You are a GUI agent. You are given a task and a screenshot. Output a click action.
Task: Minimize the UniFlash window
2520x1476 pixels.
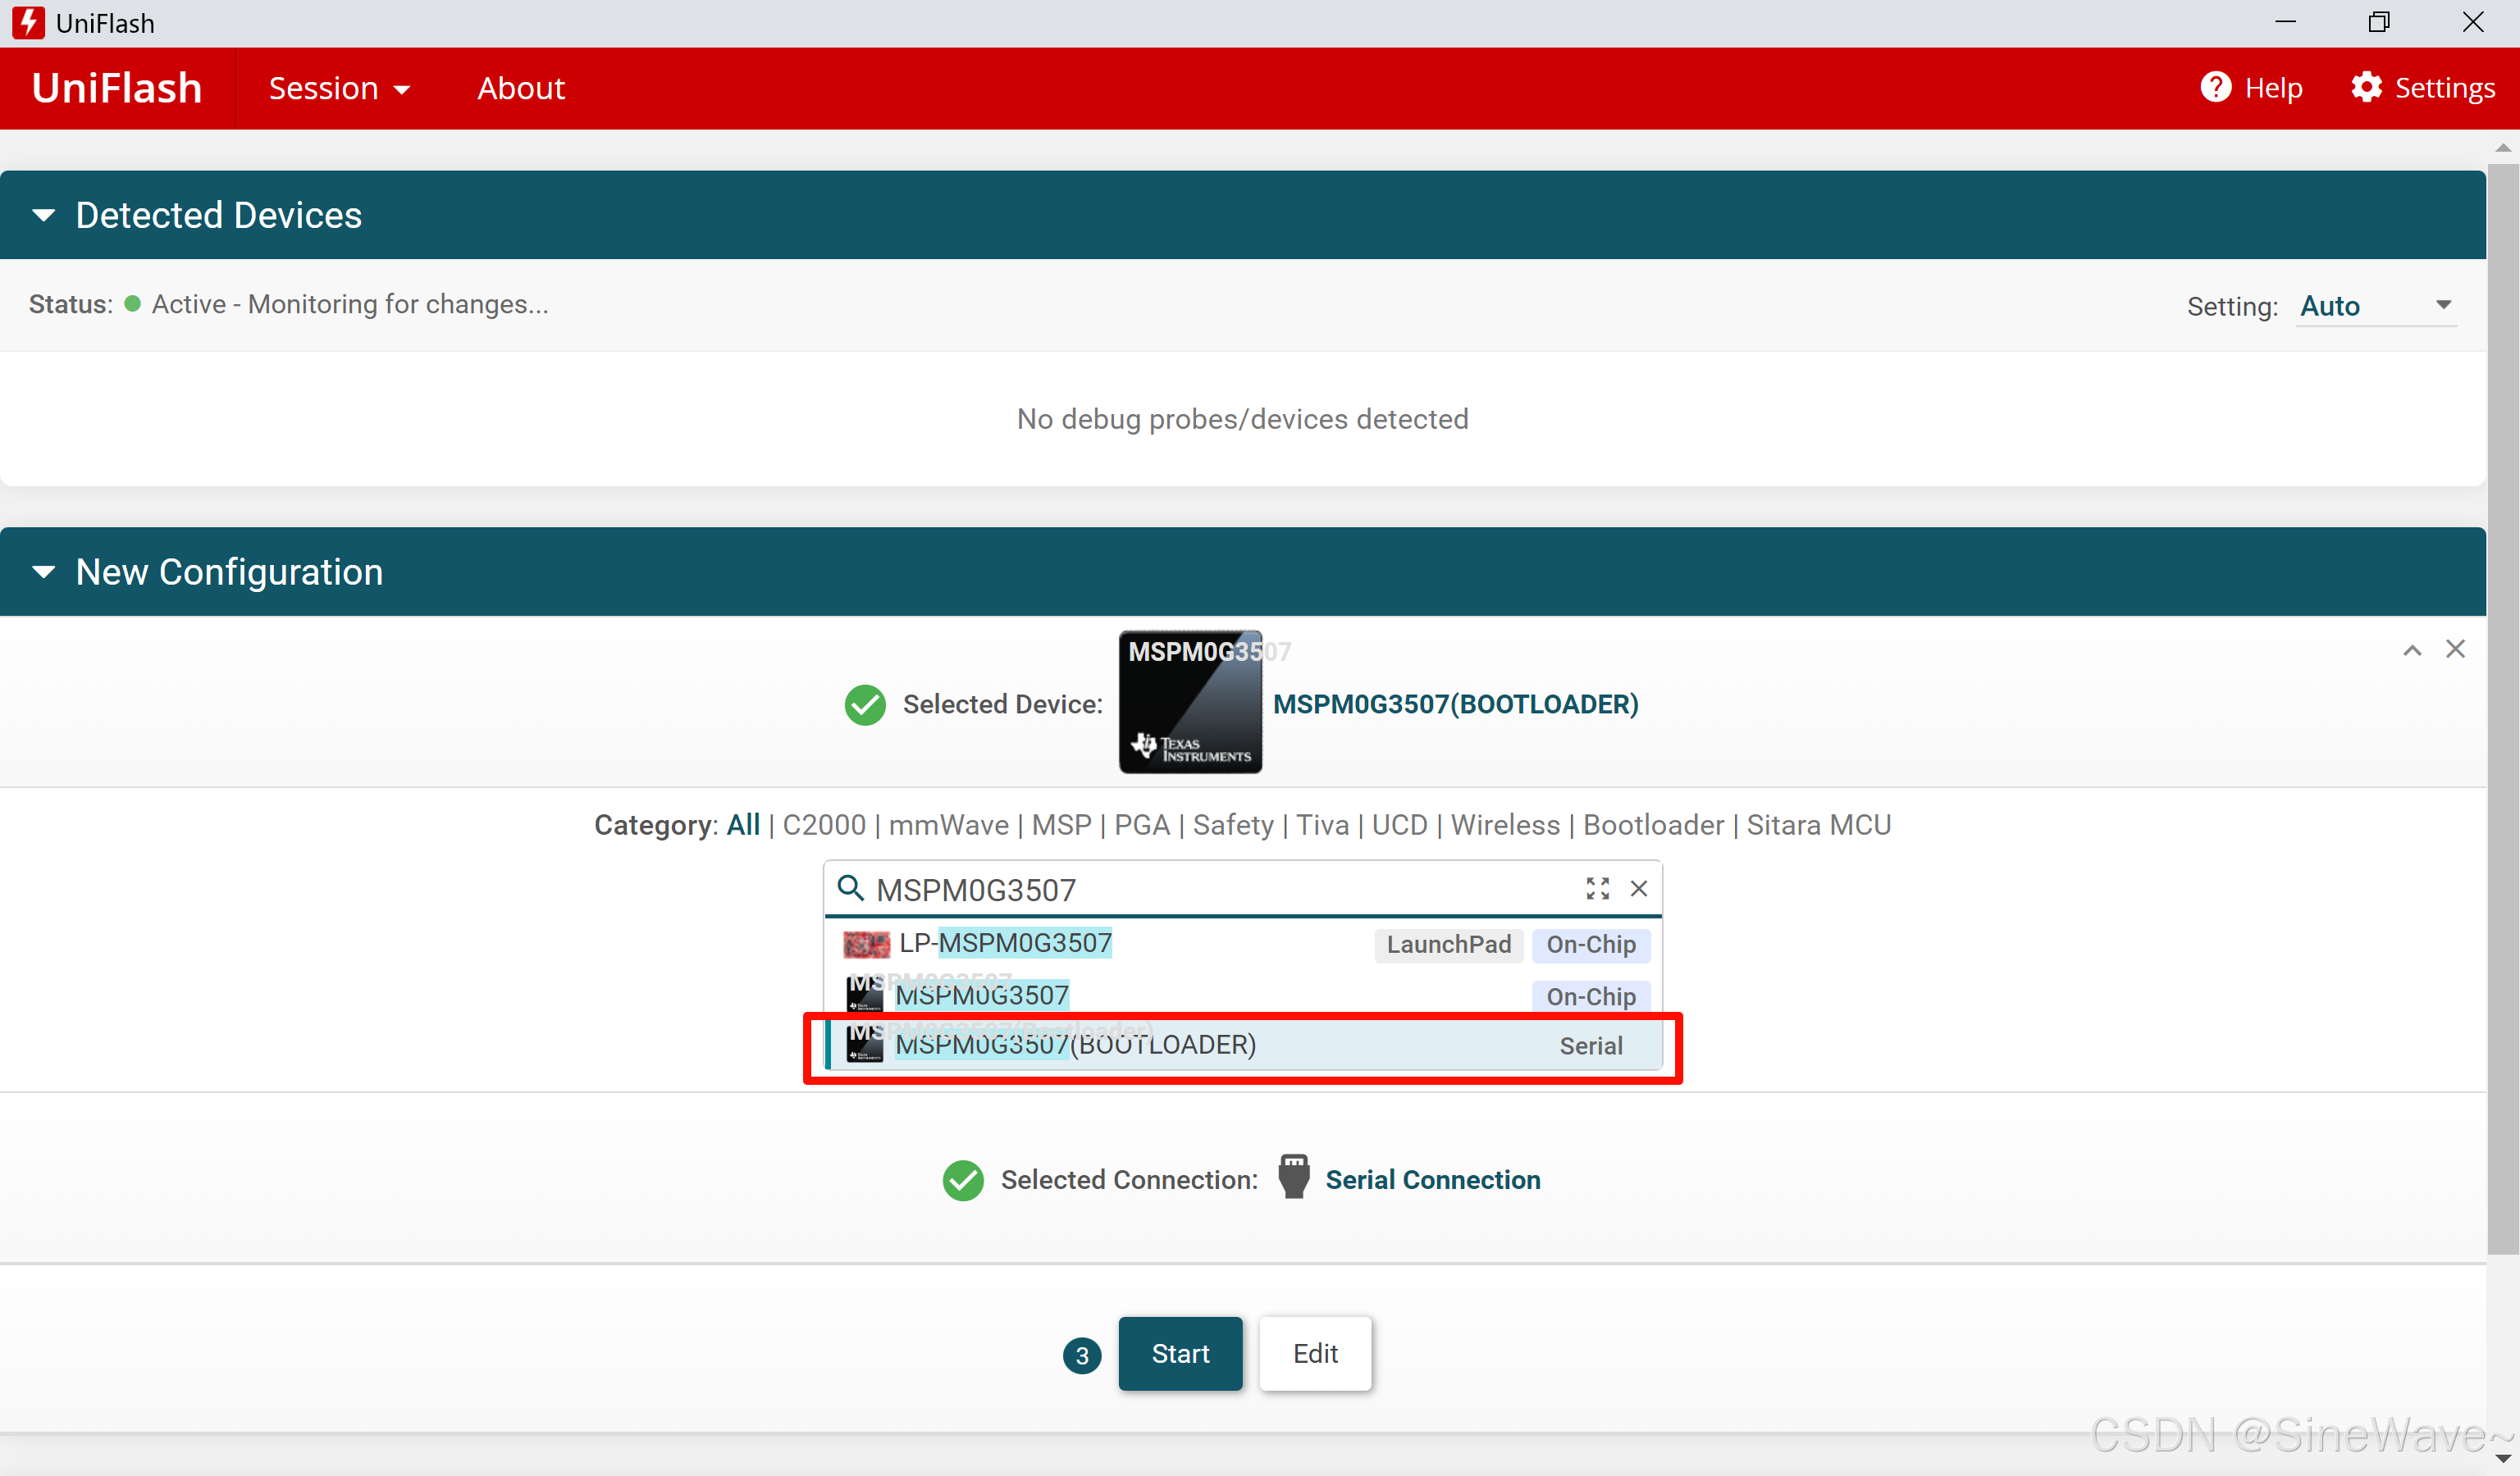tap(2285, 22)
